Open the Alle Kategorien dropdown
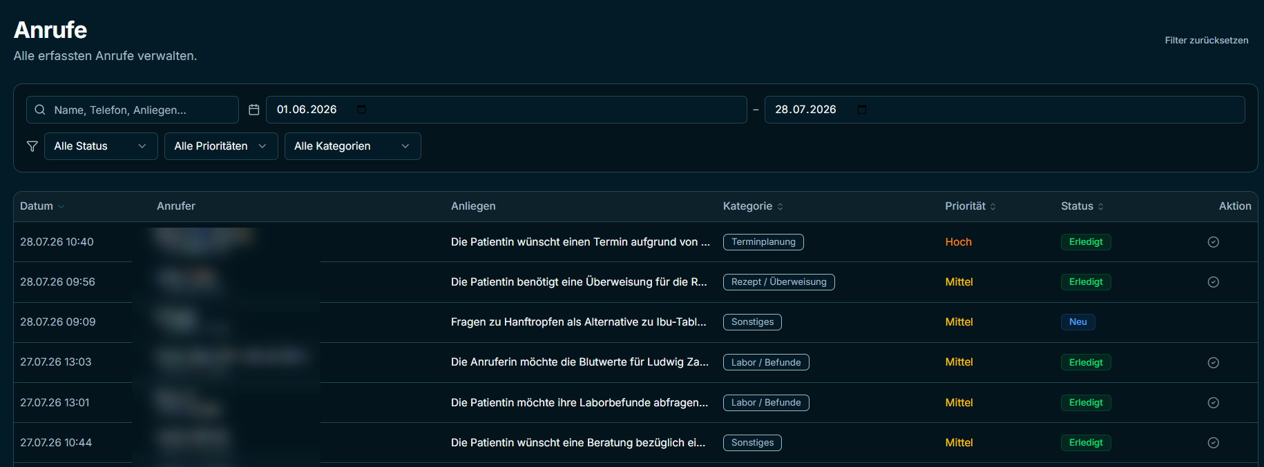This screenshot has height=467, width=1264. click(353, 146)
